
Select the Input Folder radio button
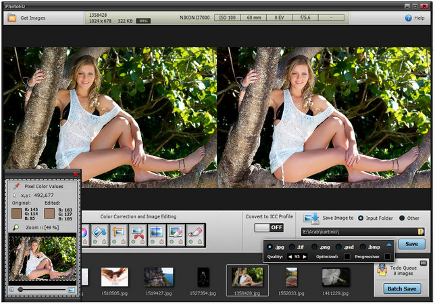361,218
